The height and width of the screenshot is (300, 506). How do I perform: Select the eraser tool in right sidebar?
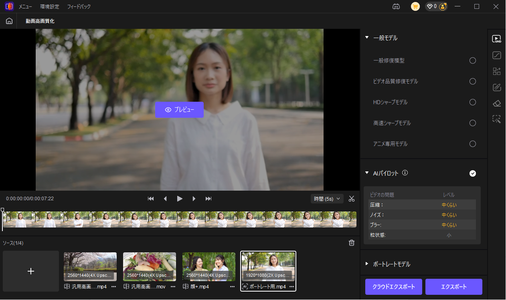(497, 103)
